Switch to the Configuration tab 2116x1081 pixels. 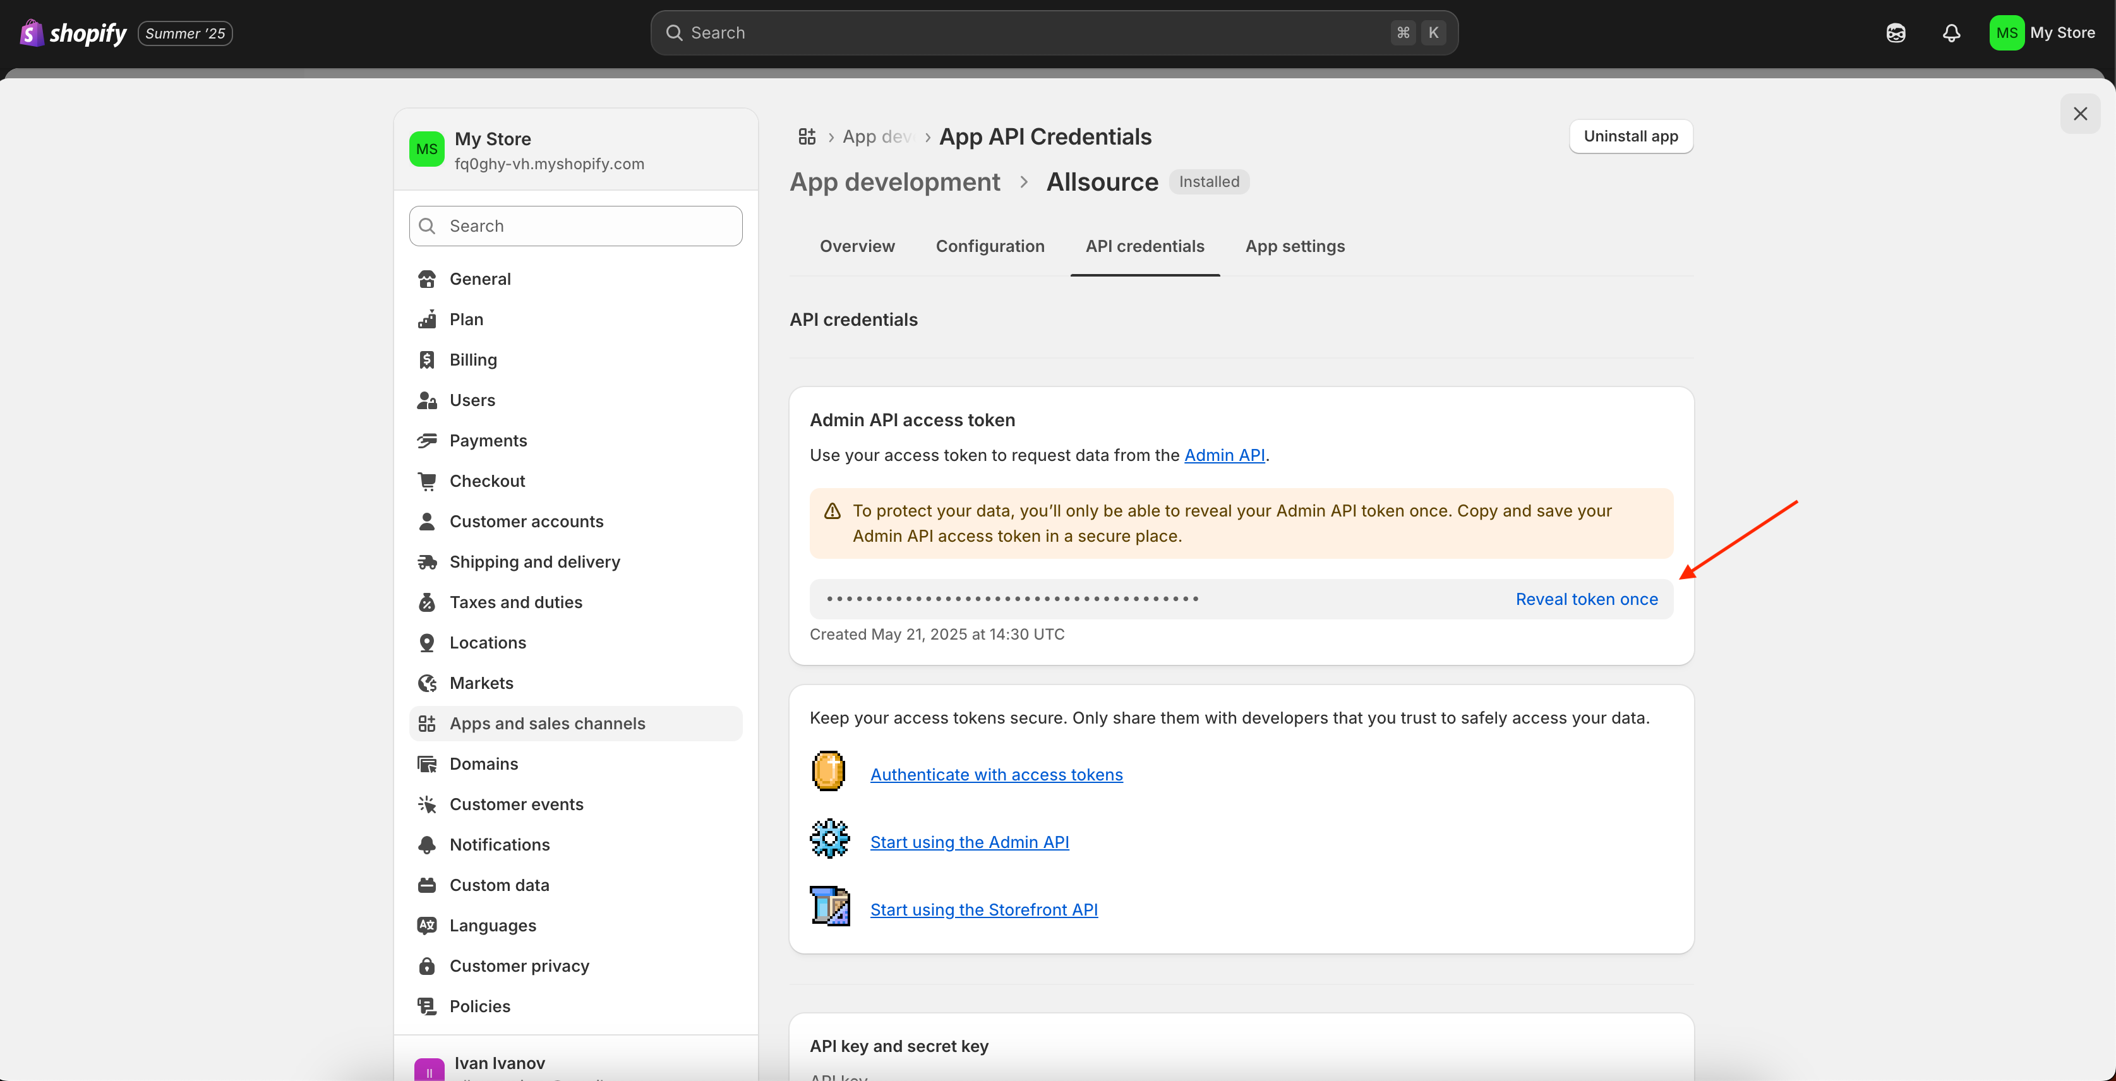click(990, 246)
